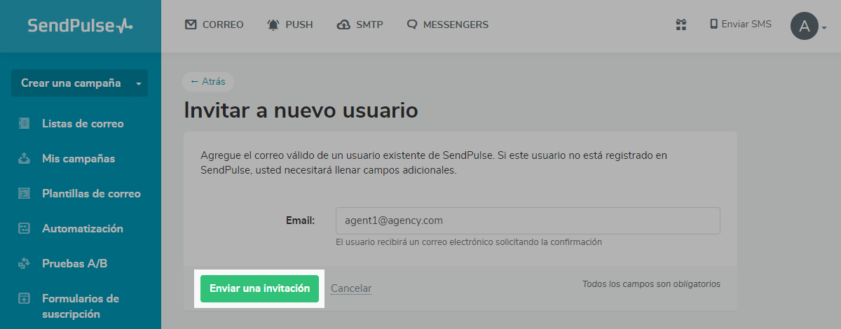Open the gift box icon
Image resolution: width=841 pixels, height=329 pixels.
681,24
